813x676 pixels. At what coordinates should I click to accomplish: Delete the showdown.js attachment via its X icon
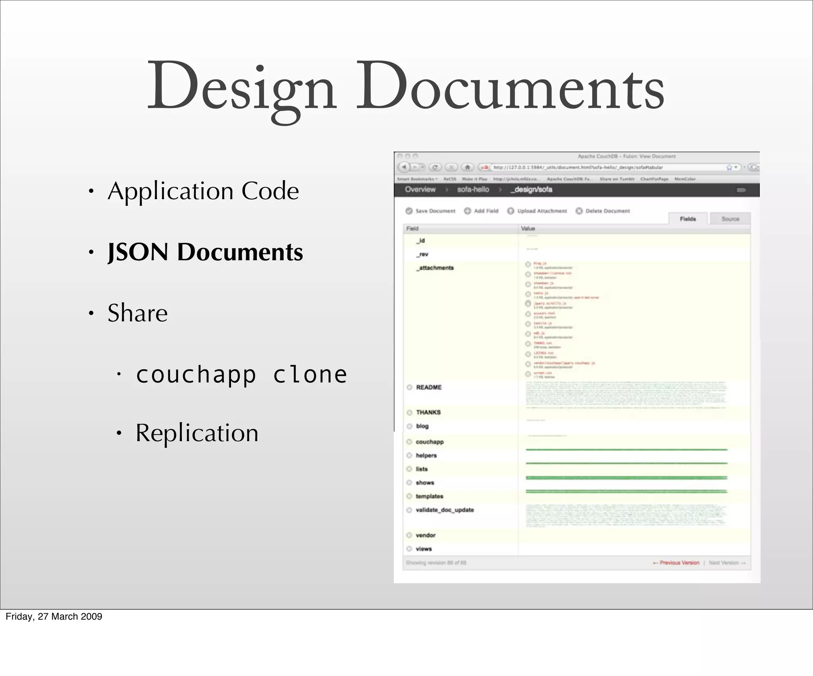528,284
